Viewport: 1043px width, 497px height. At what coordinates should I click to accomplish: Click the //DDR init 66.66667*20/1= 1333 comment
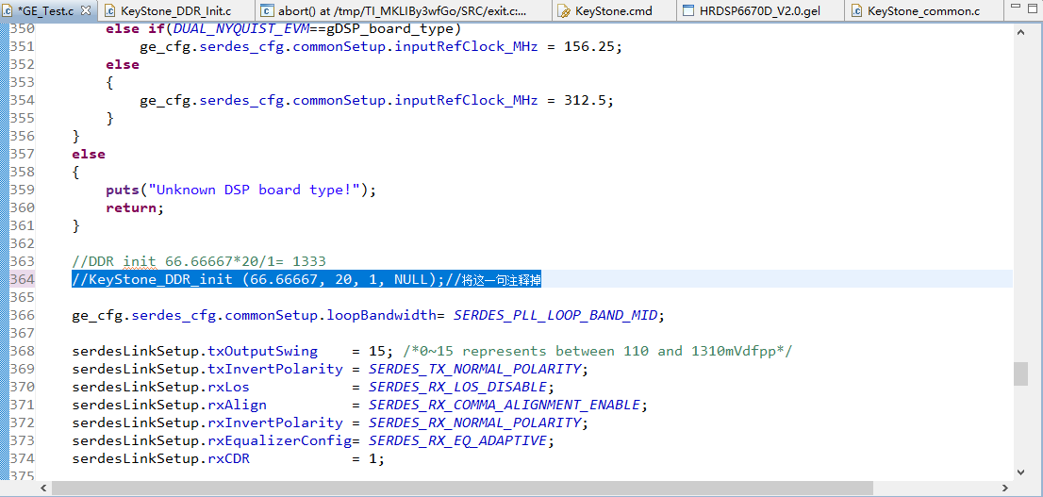(199, 261)
